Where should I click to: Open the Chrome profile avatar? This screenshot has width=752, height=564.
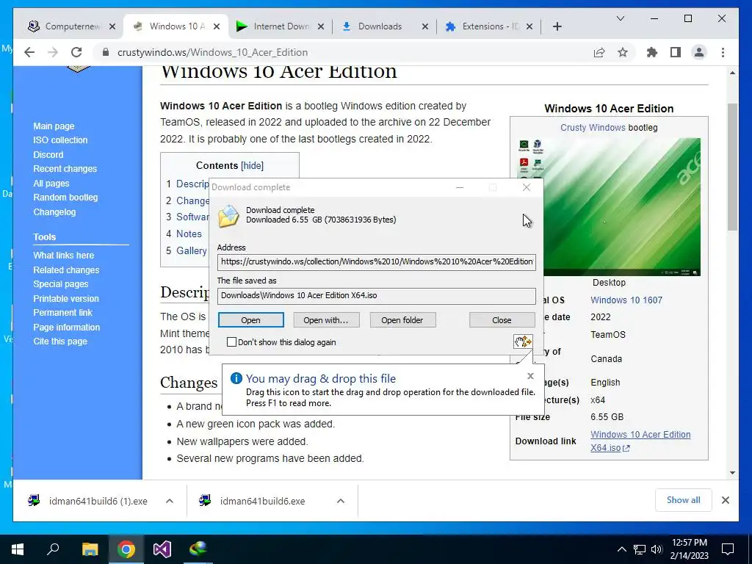(699, 52)
